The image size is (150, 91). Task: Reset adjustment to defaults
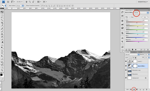pos(144,50)
